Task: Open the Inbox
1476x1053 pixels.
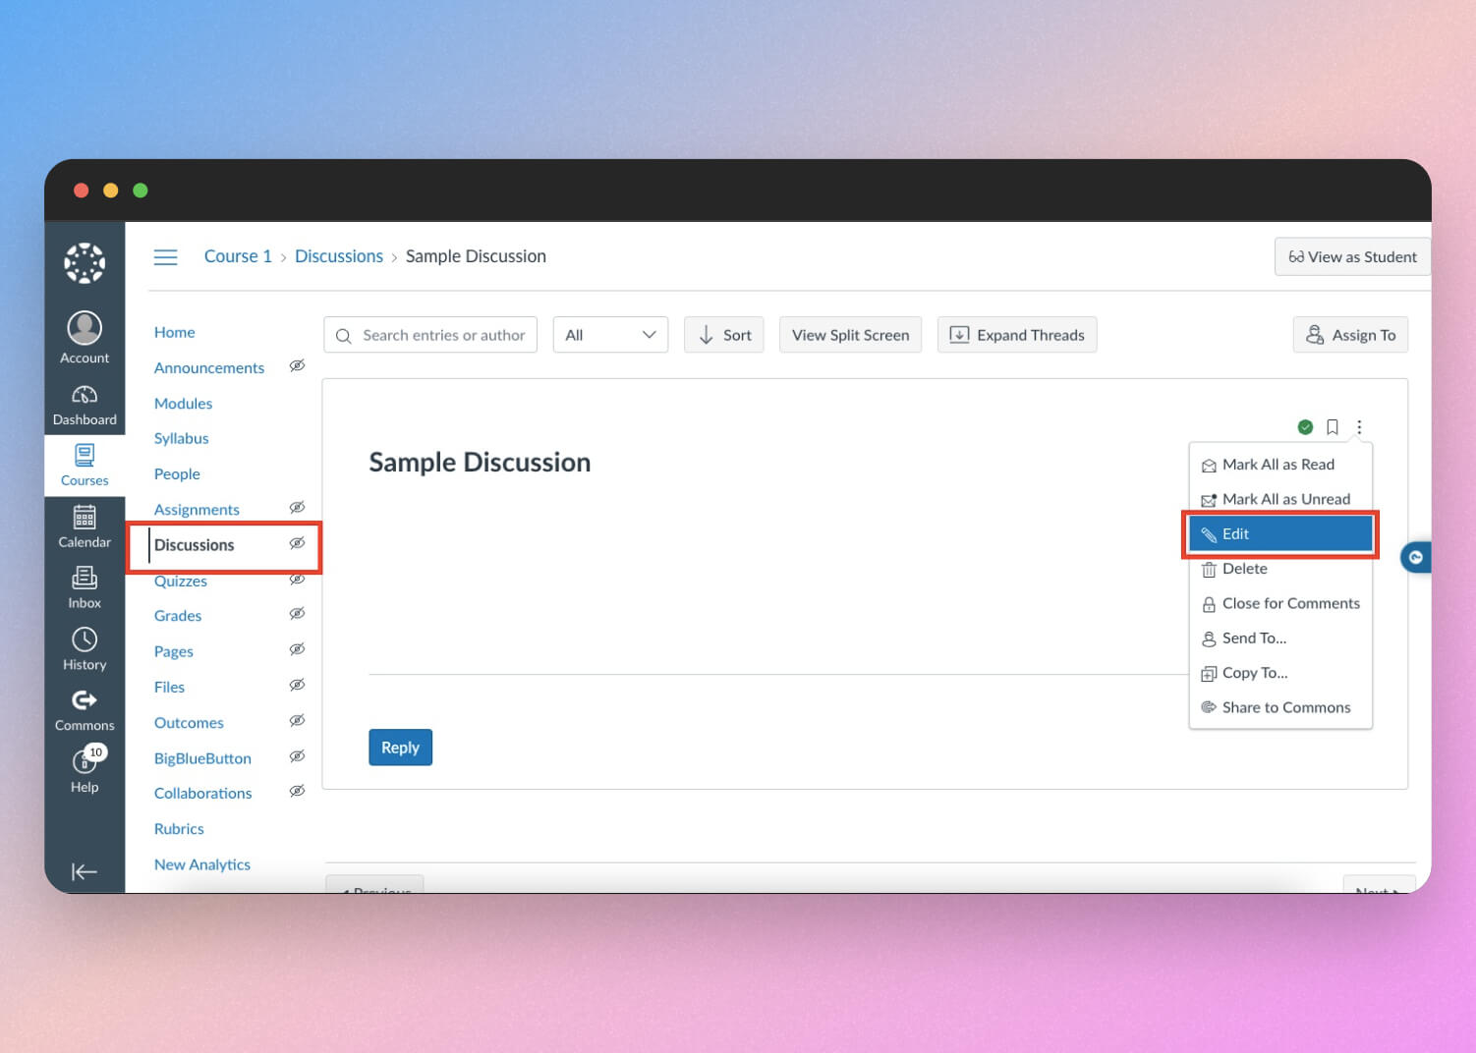Action: click(x=85, y=586)
